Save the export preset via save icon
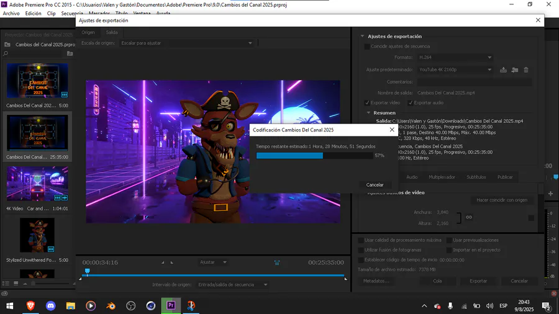This screenshot has height=314, width=559. point(503,70)
